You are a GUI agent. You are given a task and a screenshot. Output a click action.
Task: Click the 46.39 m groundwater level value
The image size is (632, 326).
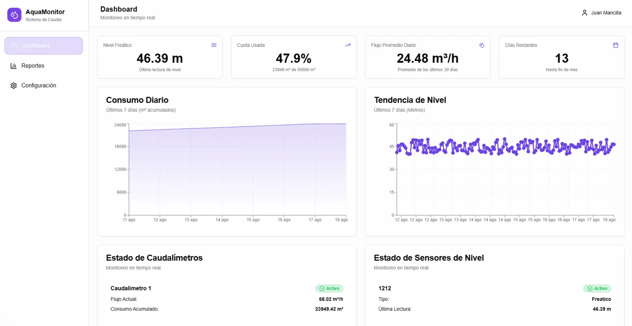(160, 58)
